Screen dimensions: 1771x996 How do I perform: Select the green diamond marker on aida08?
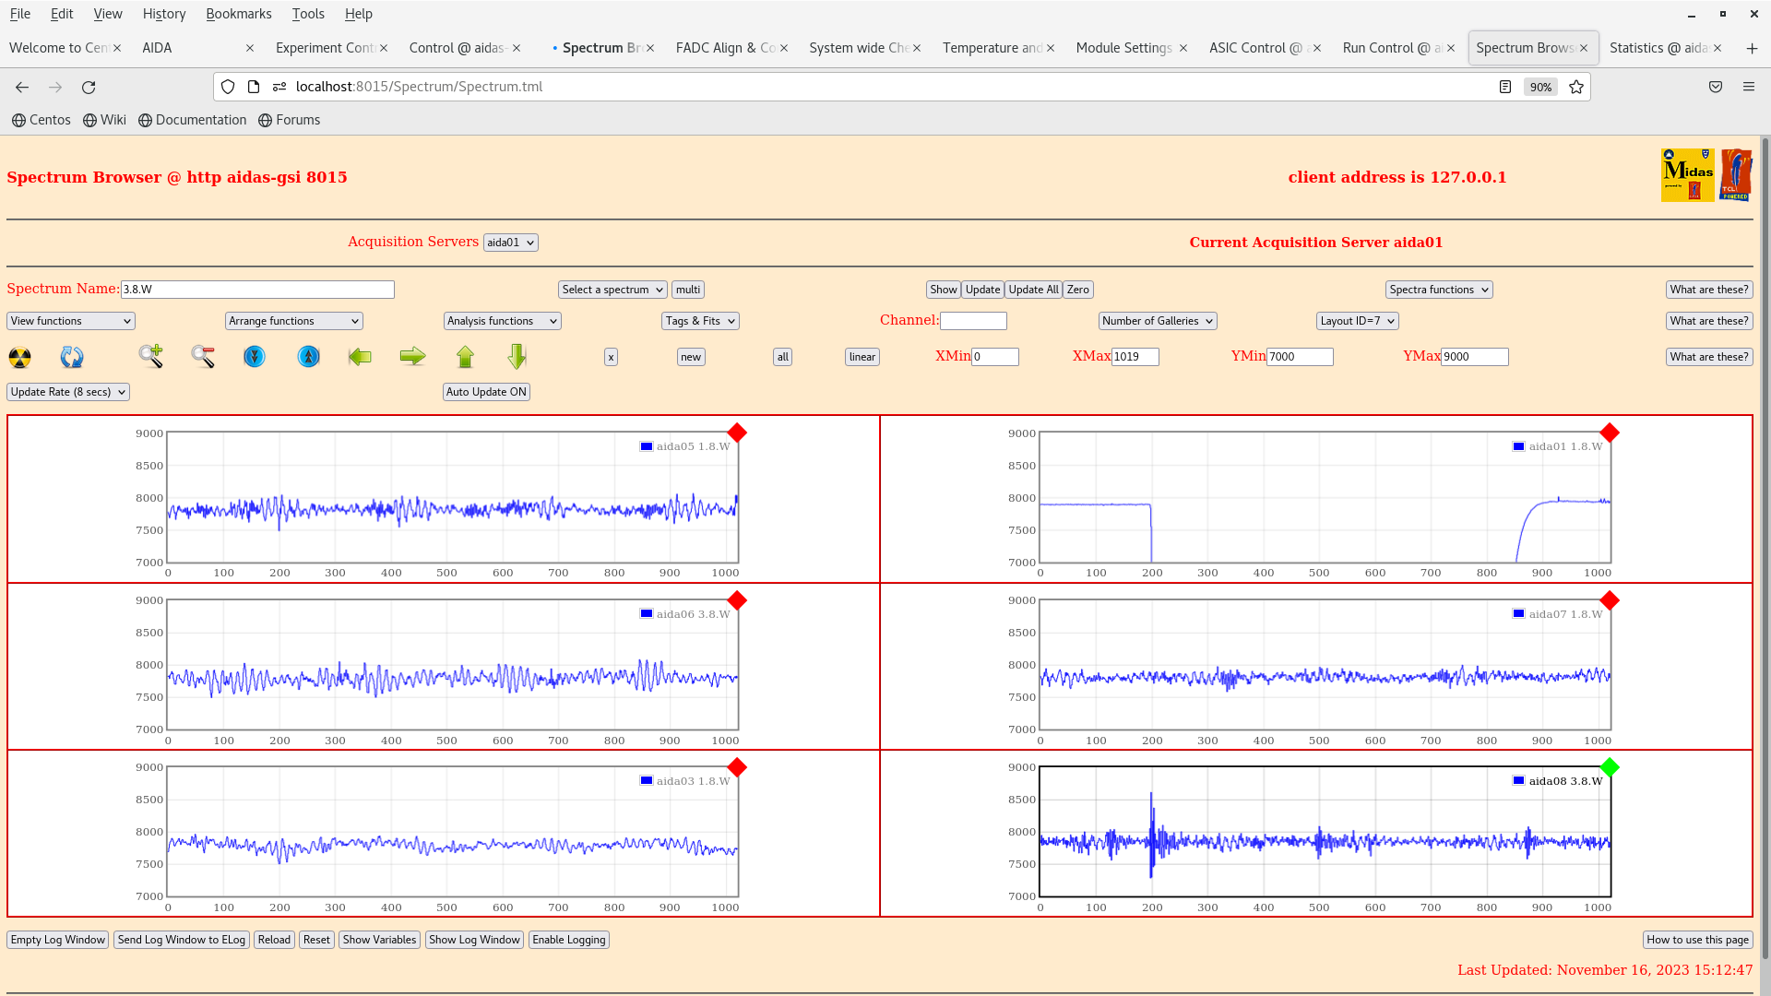pos(1610,767)
